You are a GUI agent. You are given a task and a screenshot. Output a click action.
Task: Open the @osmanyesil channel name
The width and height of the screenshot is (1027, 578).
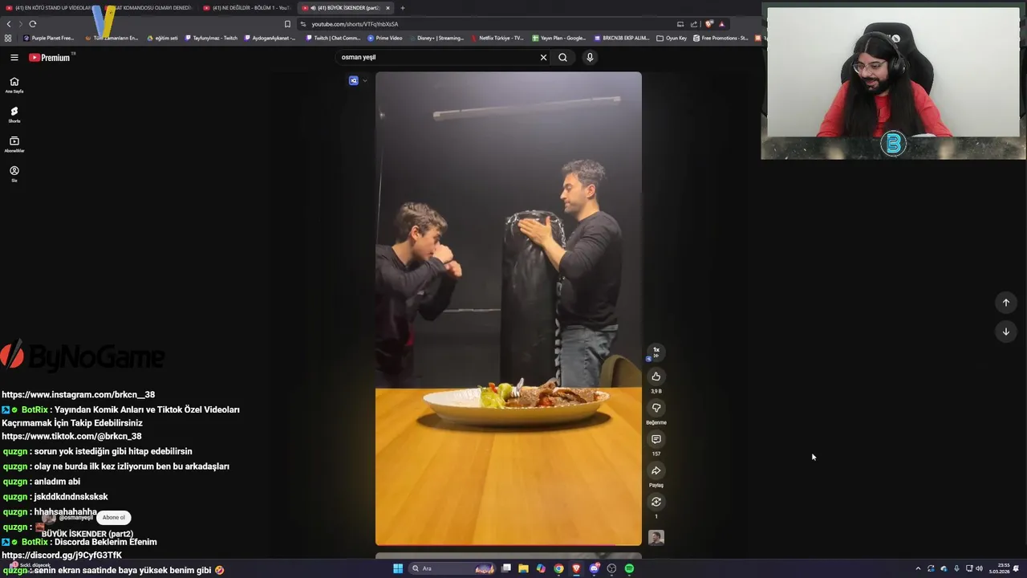click(76, 518)
